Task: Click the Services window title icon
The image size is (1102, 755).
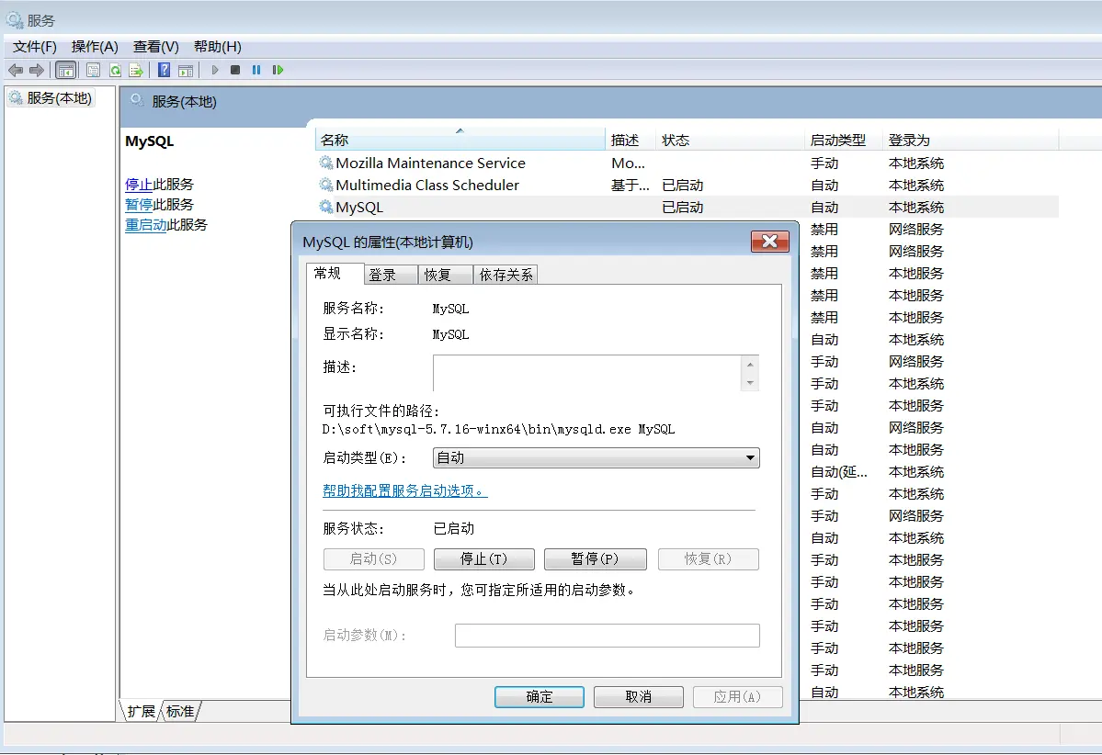Action: (x=14, y=20)
